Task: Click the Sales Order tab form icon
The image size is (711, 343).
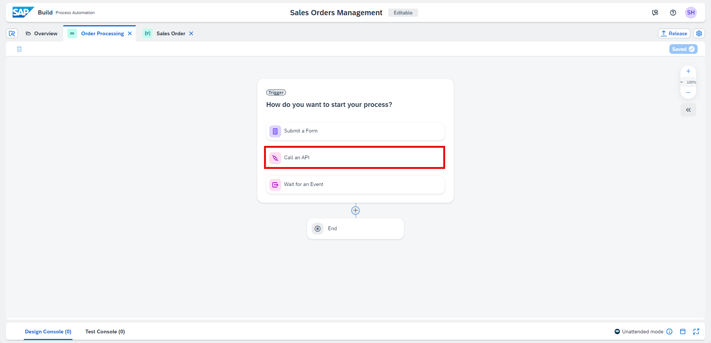Action: pos(148,33)
